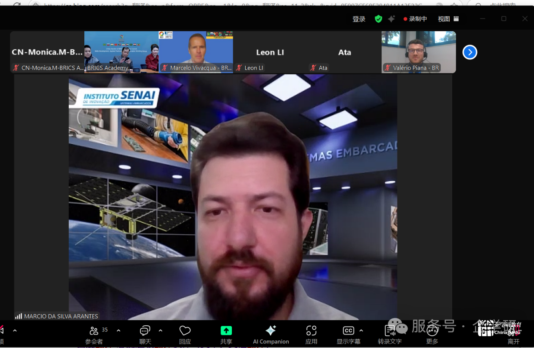The height and width of the screenshot is (348, 534).
Task: Expand the arrow next to participants count
Action: pyautogui.click(x=118, y=331)
